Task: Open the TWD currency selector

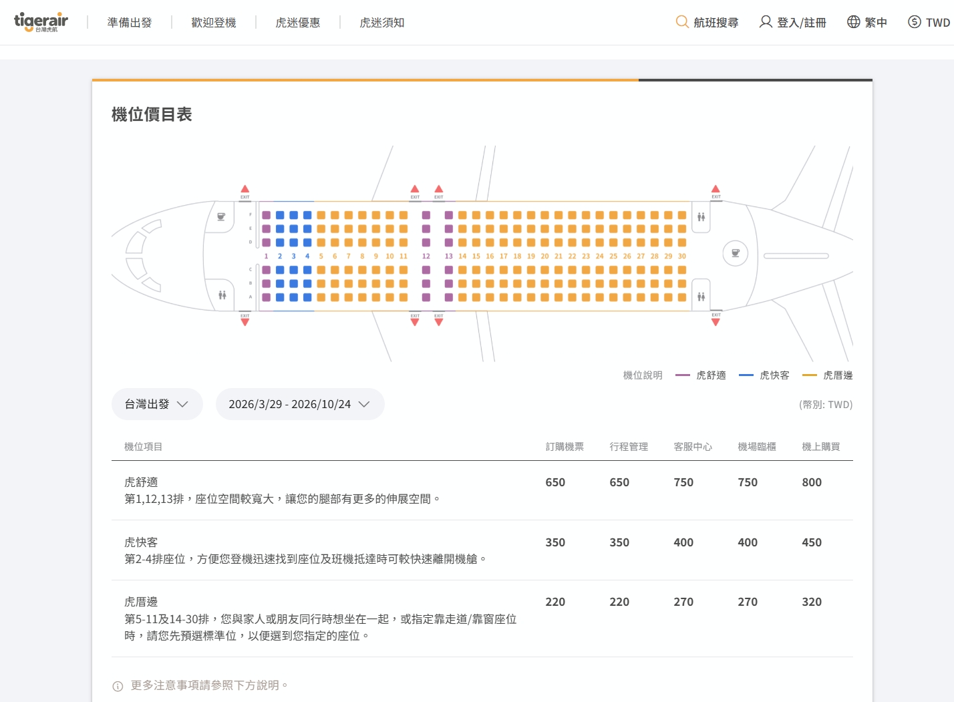Action: tap(929, 22)
